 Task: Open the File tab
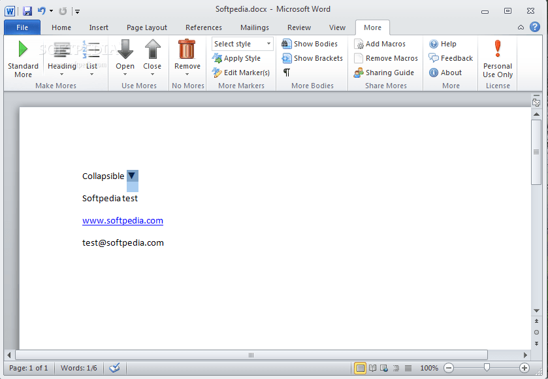pos(22,27)
